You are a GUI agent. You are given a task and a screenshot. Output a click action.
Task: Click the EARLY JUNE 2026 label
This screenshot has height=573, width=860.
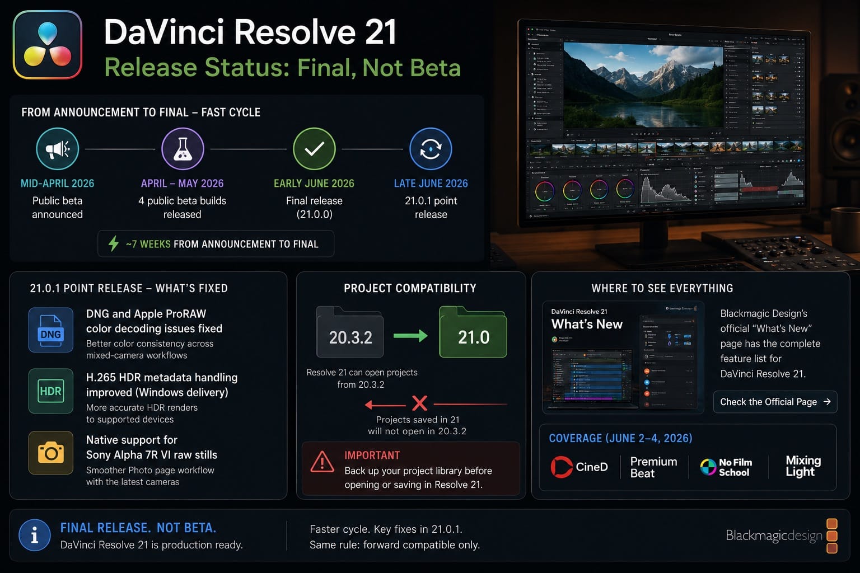click(x=314, y=184)
